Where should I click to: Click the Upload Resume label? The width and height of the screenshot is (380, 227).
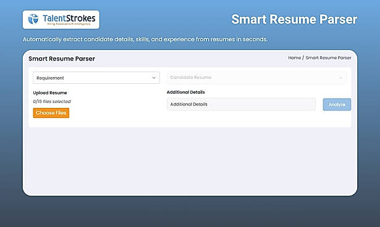pyautogui.click(x=50, y=93)
